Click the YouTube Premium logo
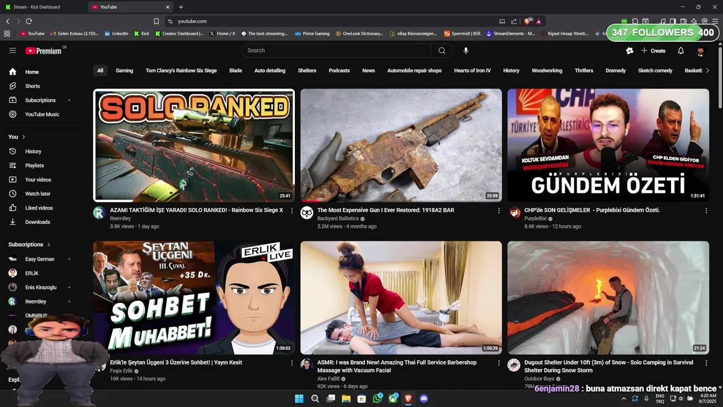 (x=43, y=51)
